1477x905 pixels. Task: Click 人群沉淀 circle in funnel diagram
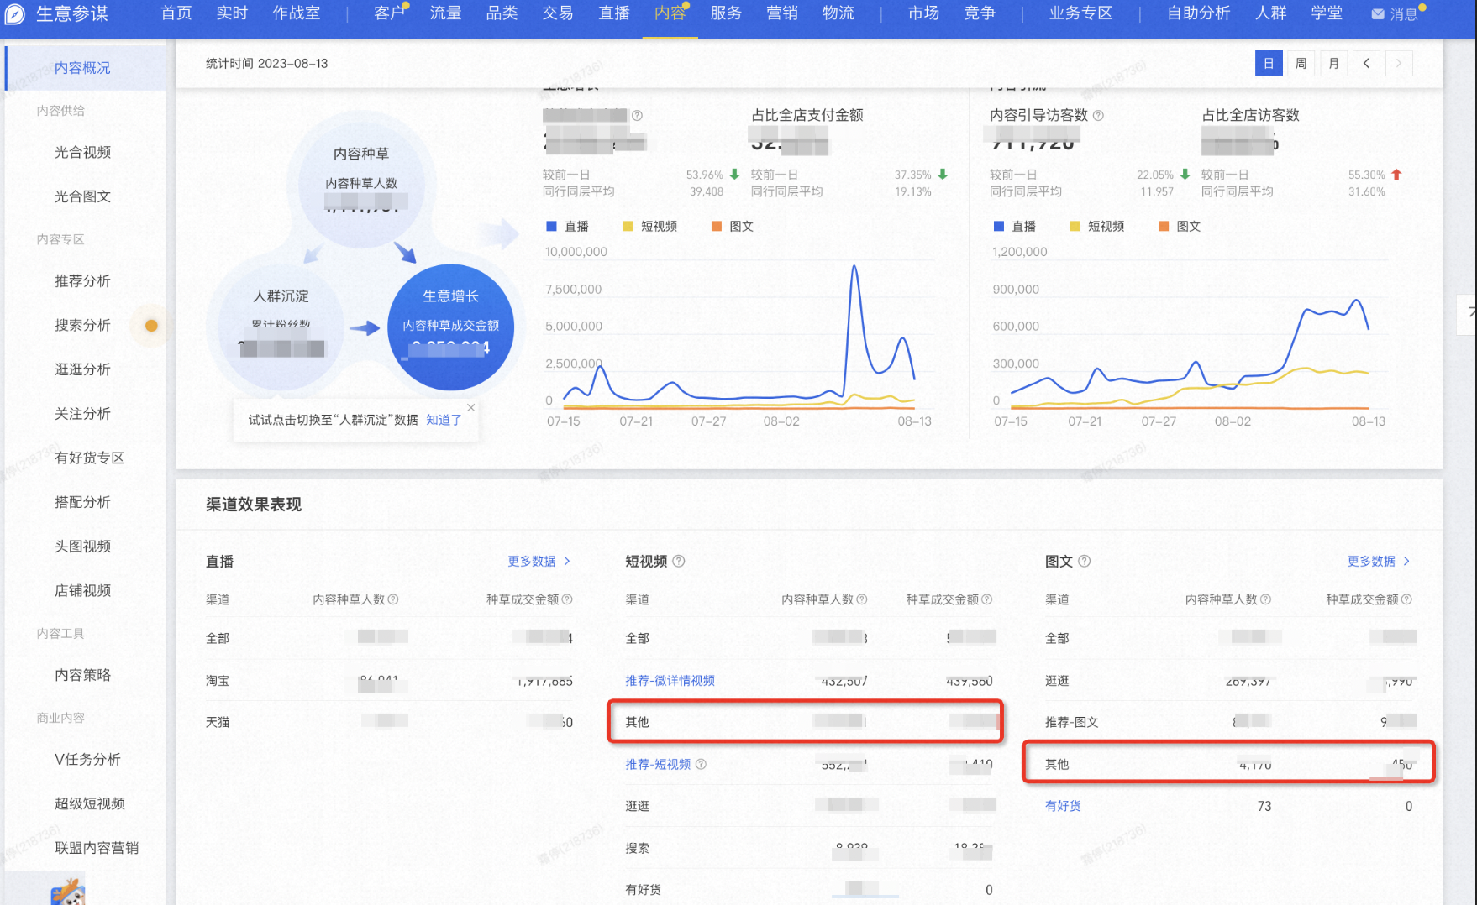(281, 327)
